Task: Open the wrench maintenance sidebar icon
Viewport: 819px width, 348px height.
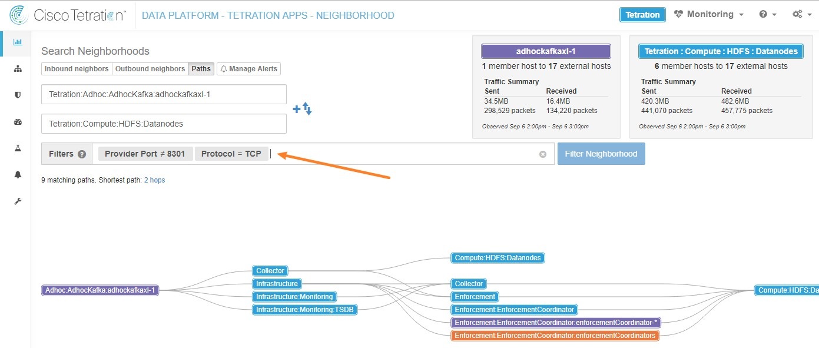Action: pos(18,201)
